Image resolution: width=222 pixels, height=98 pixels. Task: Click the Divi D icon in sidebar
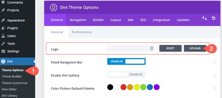point(3,61)
